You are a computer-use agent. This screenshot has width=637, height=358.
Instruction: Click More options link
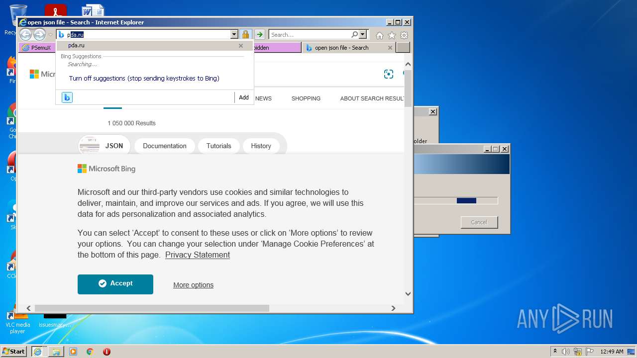[x=193, y=285]
